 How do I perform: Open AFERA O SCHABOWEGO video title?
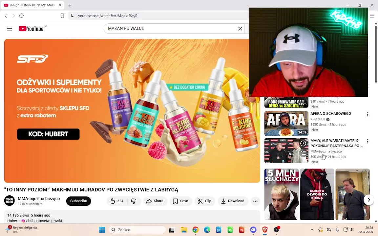pos(331,114)
